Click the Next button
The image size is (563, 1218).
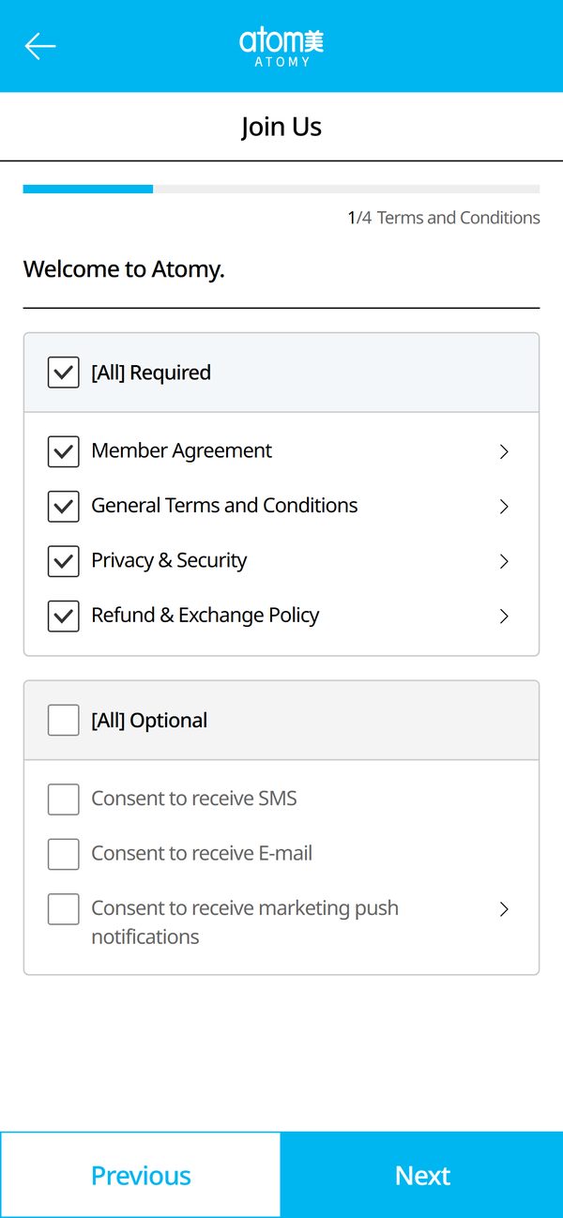pyautogui.click(x=422, y=1175)
